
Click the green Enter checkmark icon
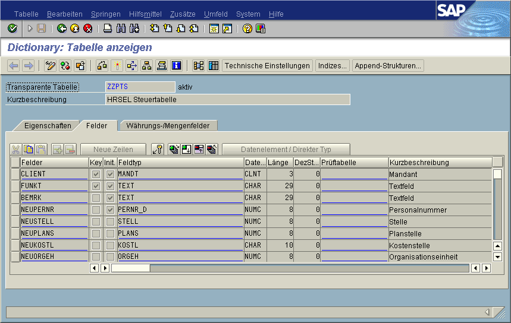pyautogui.click(x=12, y=28)
